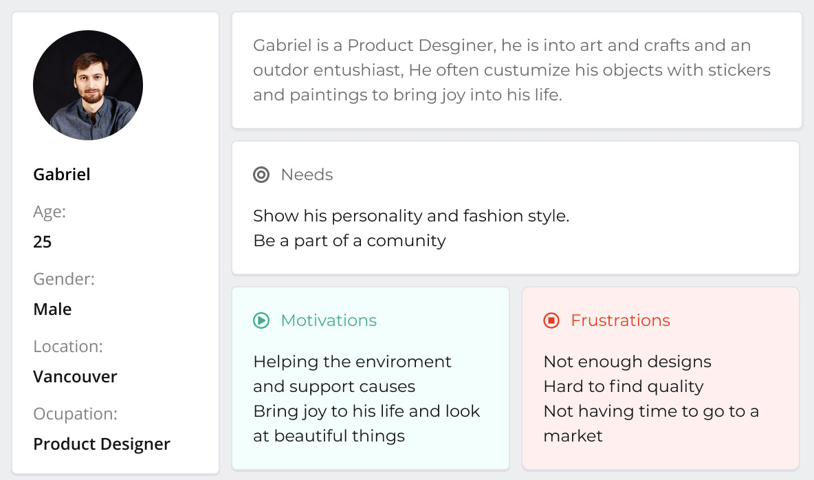Click the Needs target icon
Screen dimensions: 814x480
click(261, 175)
